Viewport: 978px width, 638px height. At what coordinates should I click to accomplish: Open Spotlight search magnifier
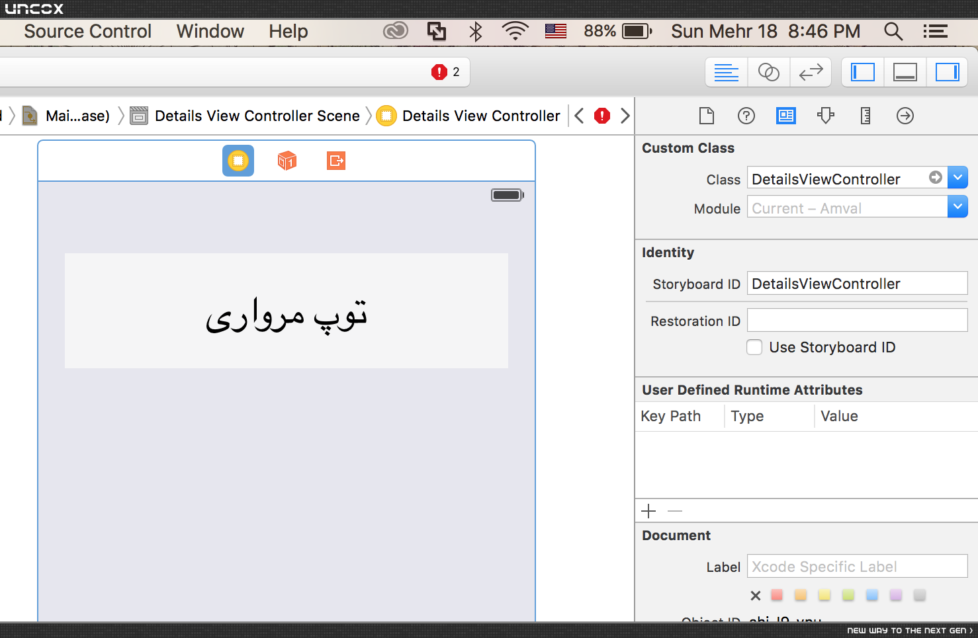(x=893, y=31)
